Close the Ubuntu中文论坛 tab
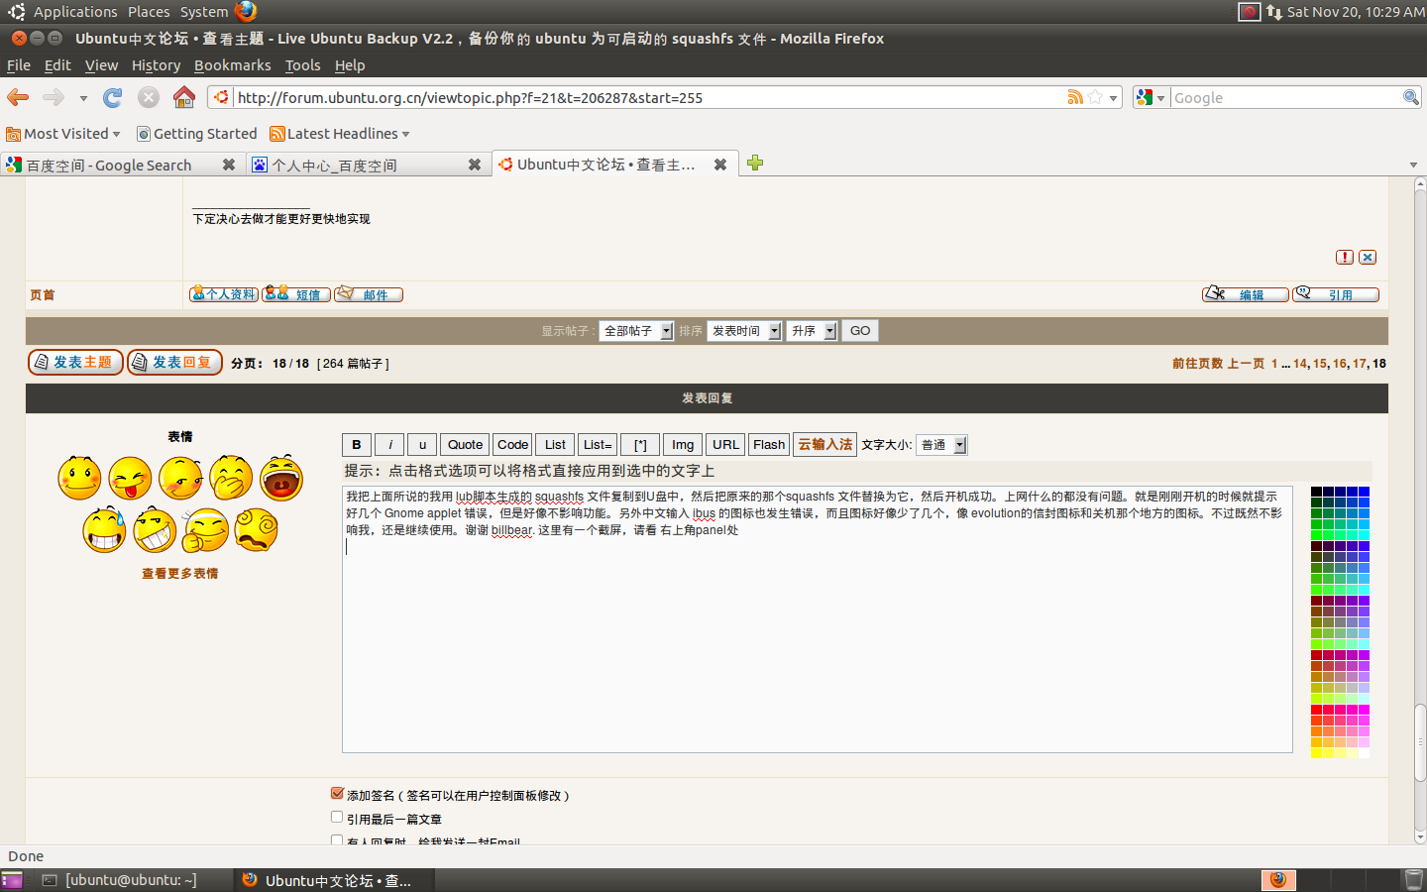This screenshot has height=892, width=1427. tap(720, 165)
